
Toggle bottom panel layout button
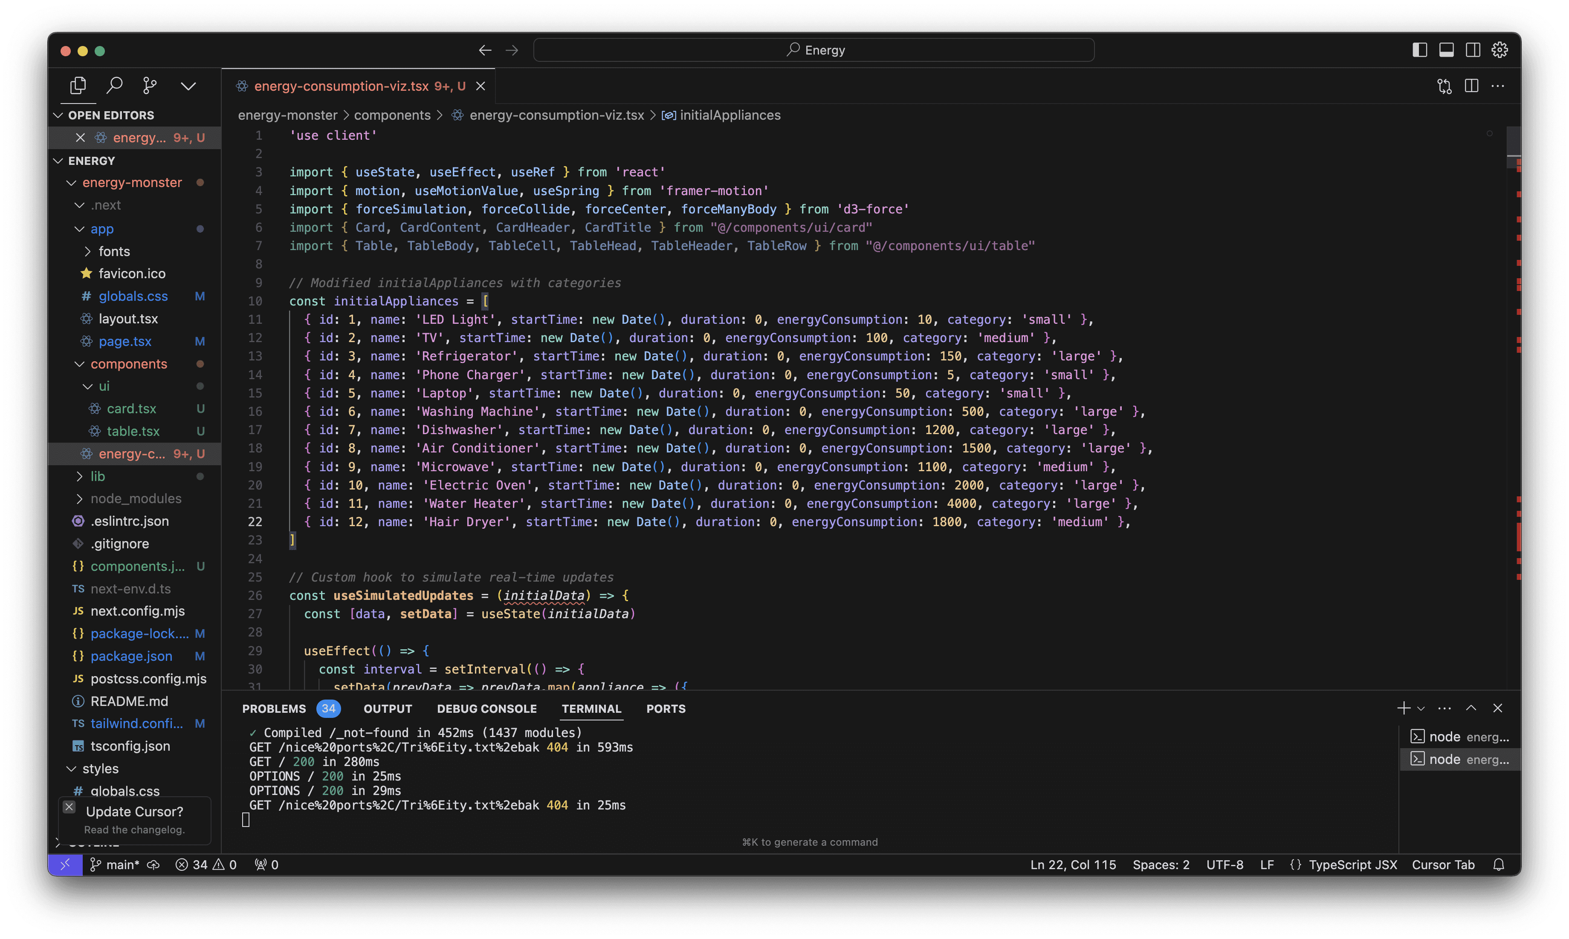1446,50
